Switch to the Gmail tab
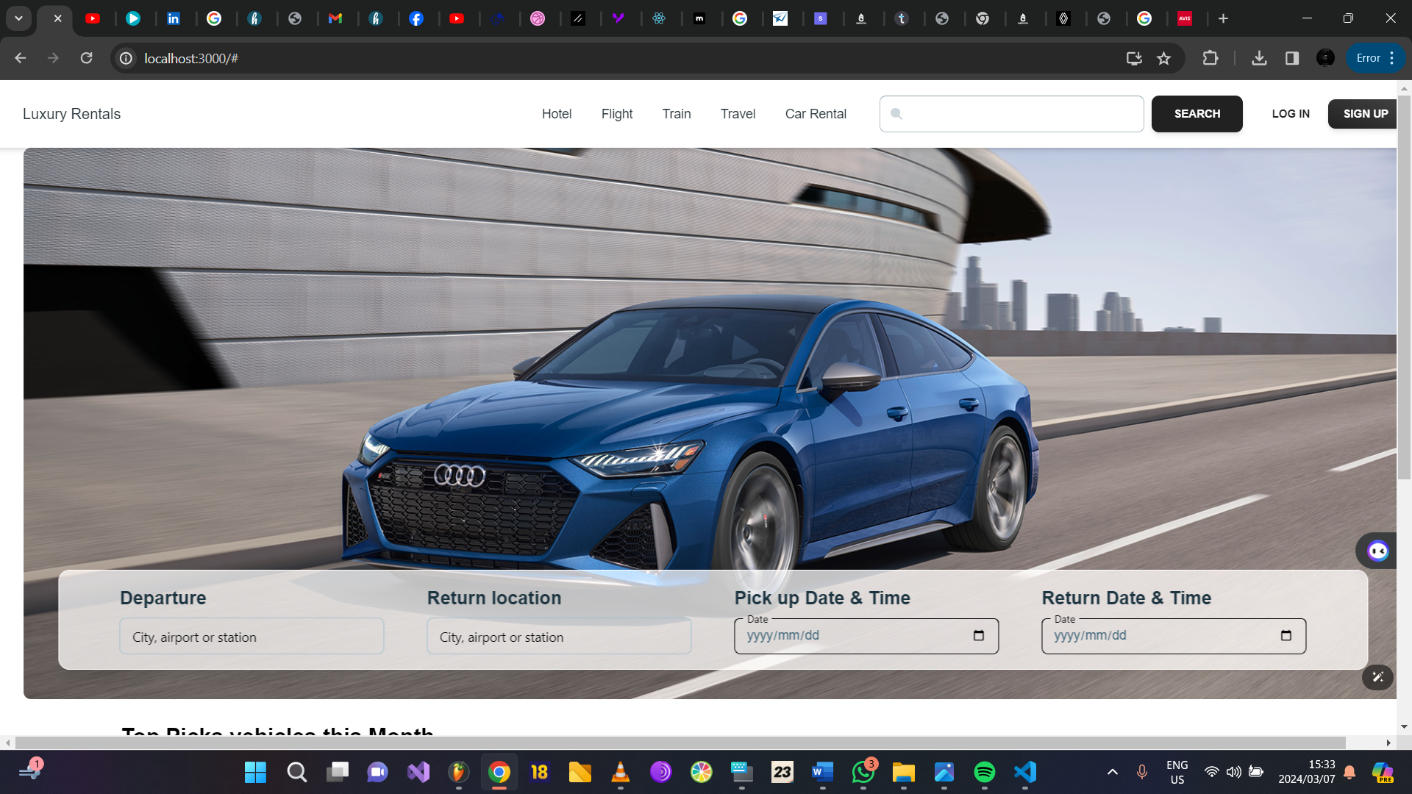1412x794 pixels. [335, 18]
